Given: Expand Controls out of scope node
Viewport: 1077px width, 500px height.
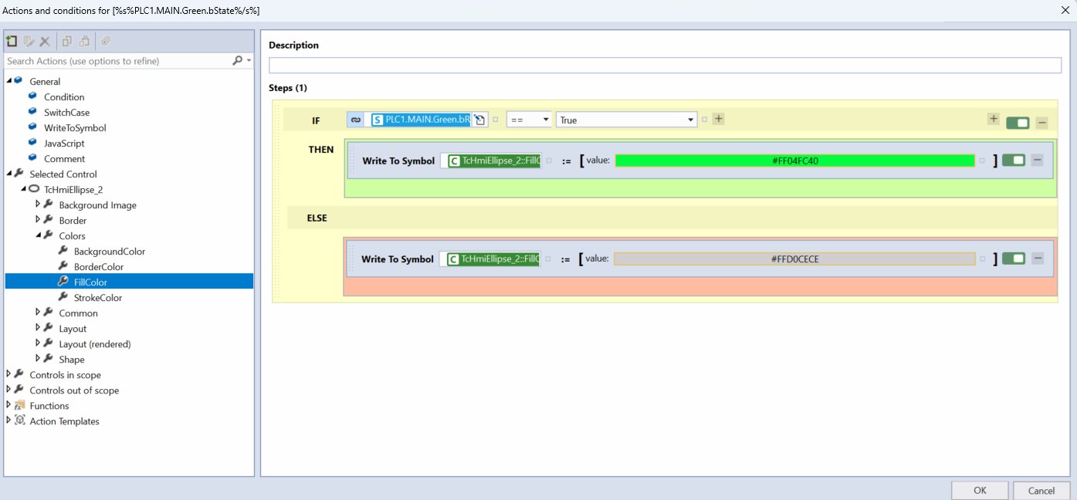Looking at the screenshot, I should click(x=8, y=390).
